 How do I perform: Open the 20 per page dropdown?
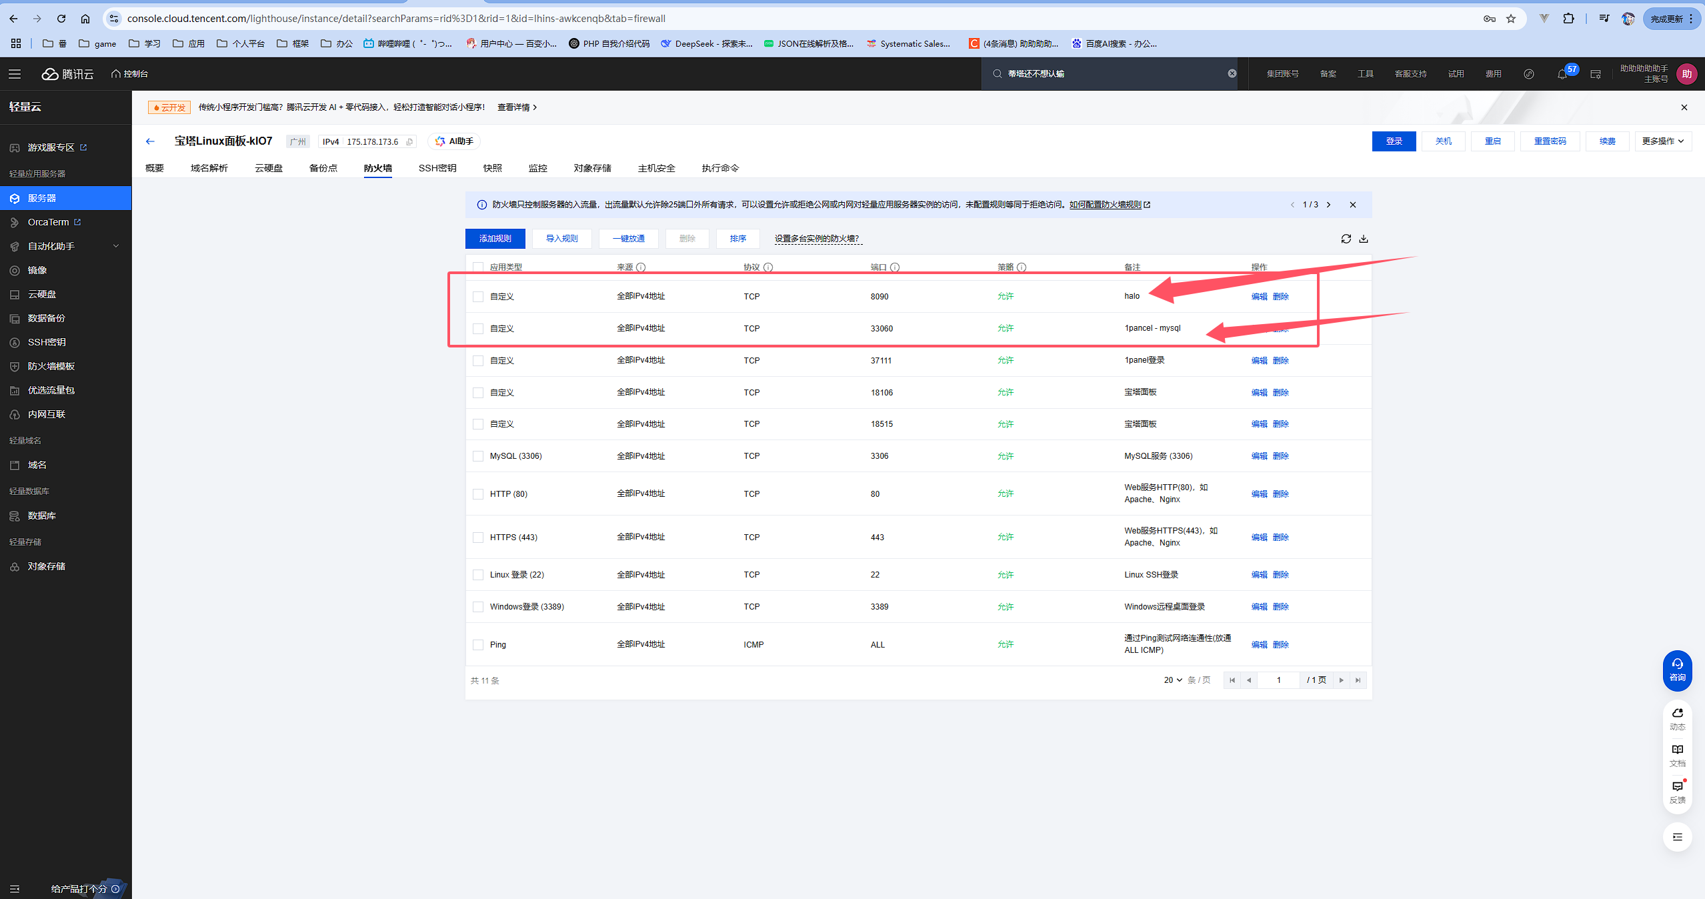tap(1173, 680)
